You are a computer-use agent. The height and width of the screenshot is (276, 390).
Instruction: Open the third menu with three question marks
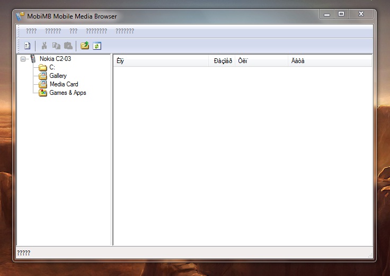[73, 31]
